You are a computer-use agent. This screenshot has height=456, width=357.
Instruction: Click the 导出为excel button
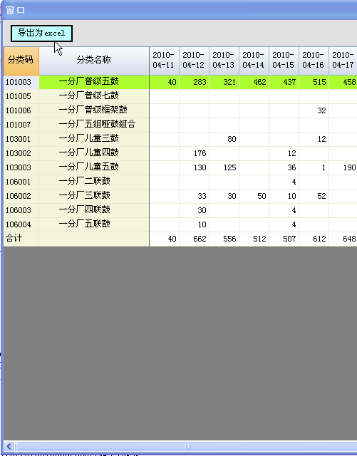pyautogui.click(x=41, y=33)
